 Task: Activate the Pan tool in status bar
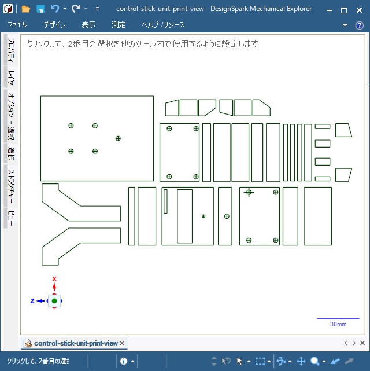coord(301,361)
